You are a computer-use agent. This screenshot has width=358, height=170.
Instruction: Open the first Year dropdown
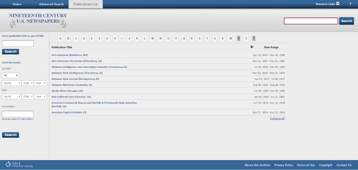[x=41, y=83]
